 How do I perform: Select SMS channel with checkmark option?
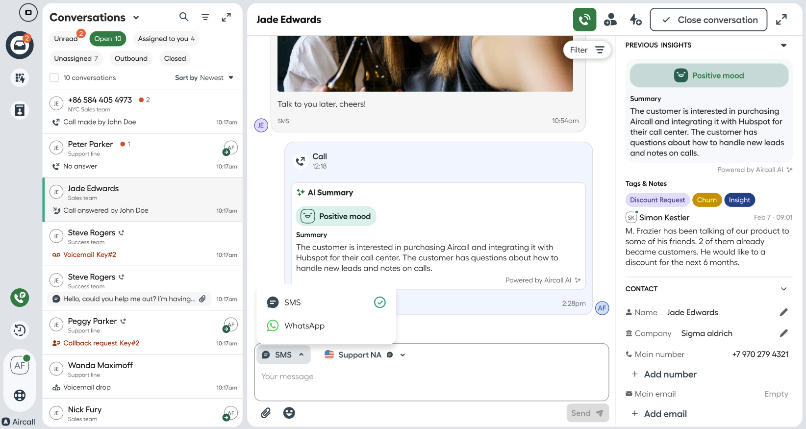pyautogui.click(x=326, y=303)
